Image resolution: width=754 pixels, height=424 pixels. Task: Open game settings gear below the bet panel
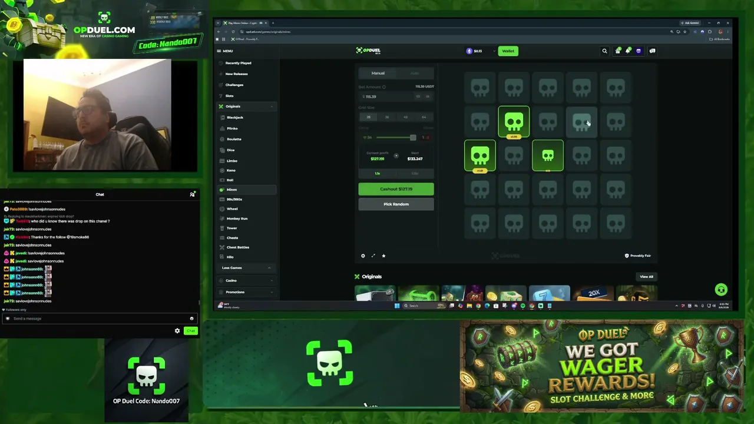[x=363, y=256]
